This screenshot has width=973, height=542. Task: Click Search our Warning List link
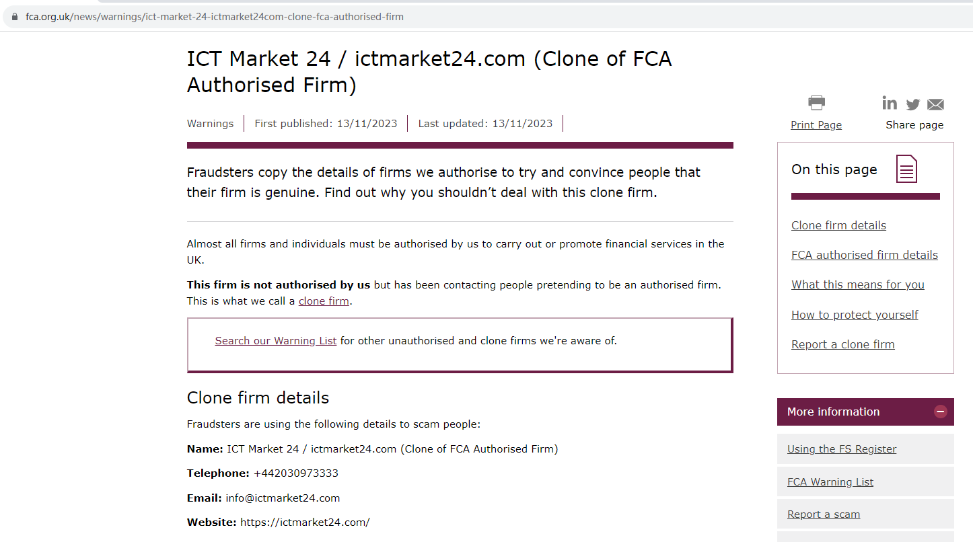[276, 341]
